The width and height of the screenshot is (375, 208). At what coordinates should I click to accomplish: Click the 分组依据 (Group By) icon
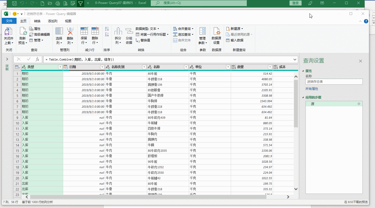click(129, 31)
